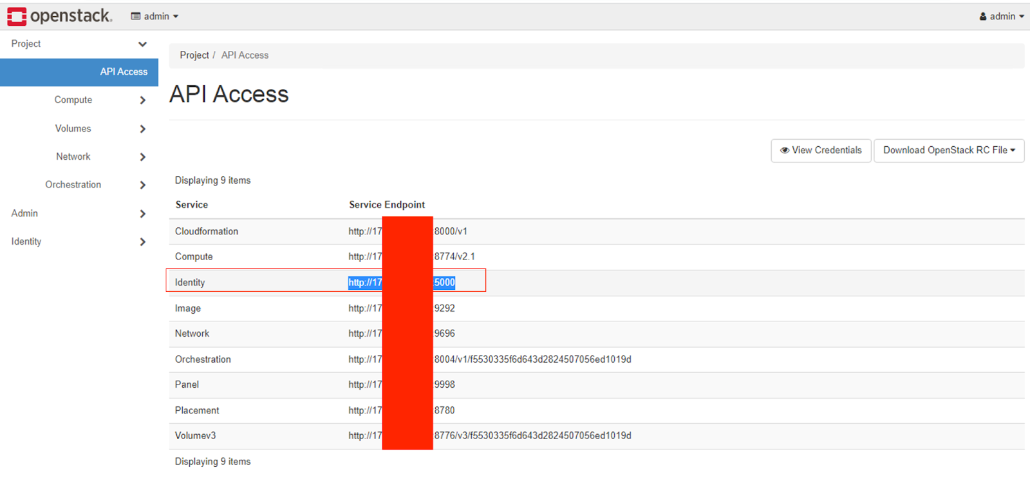Click bottom Displaying 9 items text
Viewport: 1030px width, 483px height.
coord(212,462)
